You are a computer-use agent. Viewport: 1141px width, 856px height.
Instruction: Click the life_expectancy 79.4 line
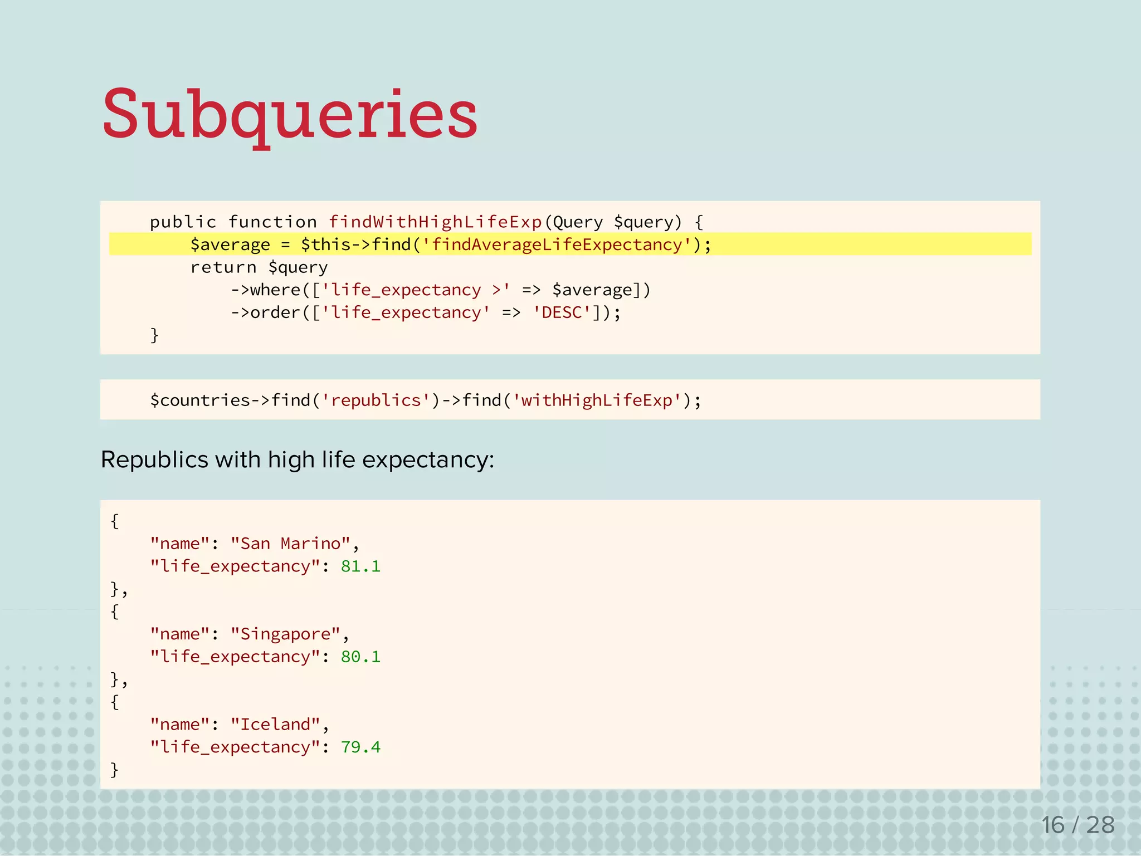point(265,747)
